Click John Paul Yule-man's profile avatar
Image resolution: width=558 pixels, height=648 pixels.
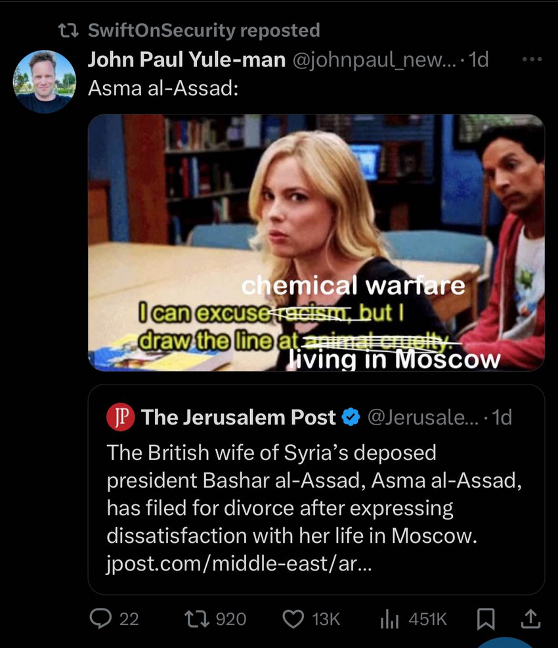[x=45, y=81]
